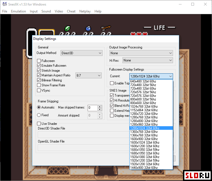This screenshot has width=212, height=181.
Task: Enable the Fullscreen checkbox
Action: pyautogui.click(x=39, y=61)
